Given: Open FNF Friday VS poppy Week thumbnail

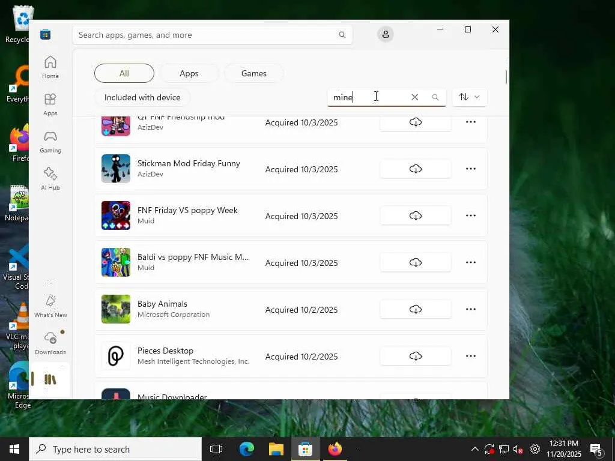Looking at the screenshot, I should (116, 215).
